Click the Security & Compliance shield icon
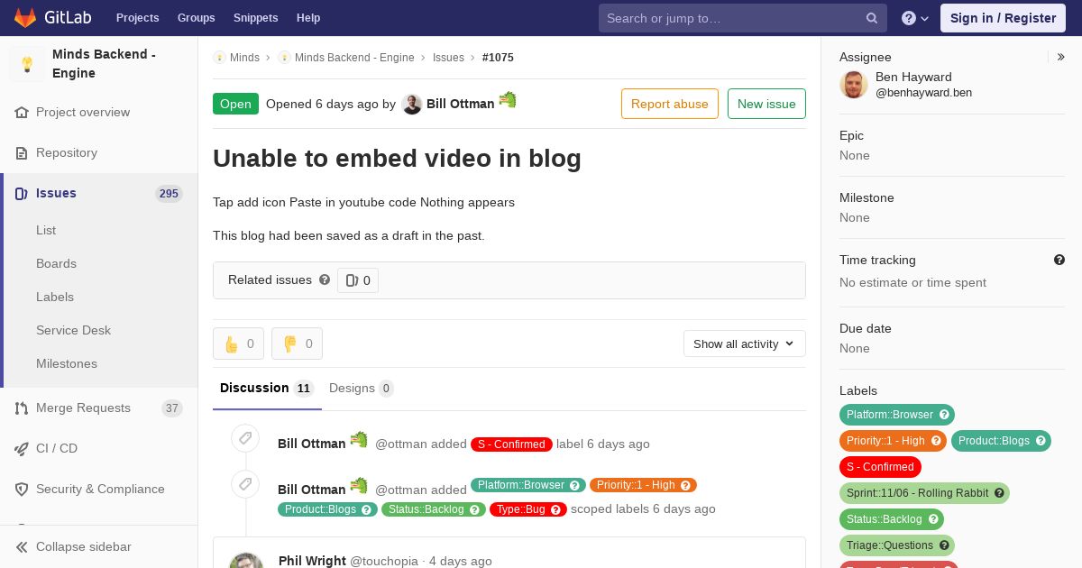Screen dimensions: 1082x568 coord(22,490)
